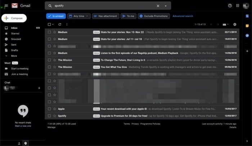Open account activity Details link
Viewport: 252px width, 146px height.
(233, 127)
